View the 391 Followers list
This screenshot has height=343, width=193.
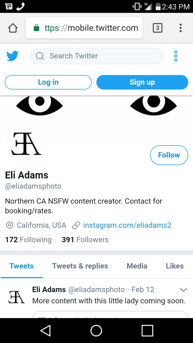click(85, 240)
